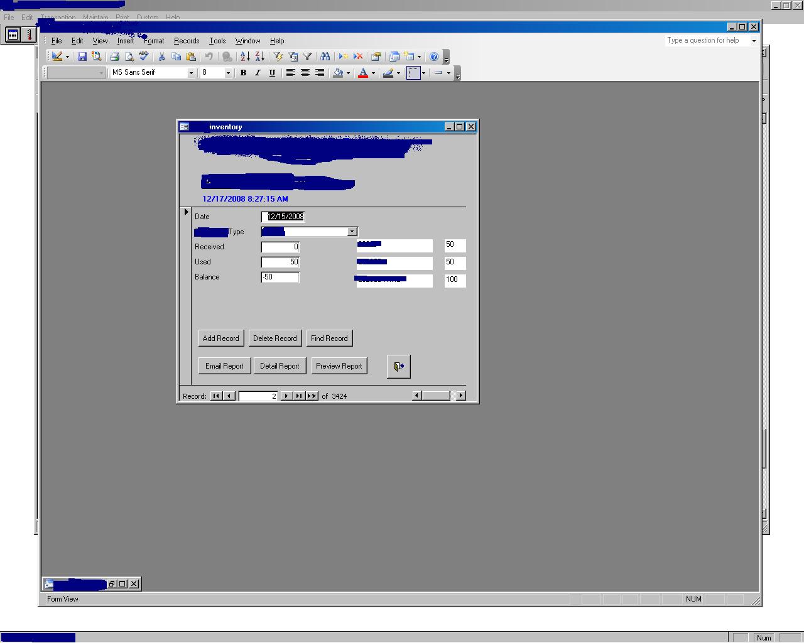Toggle Underline formatting
The width and height of the screenshot is (804, 643).
coord(272,73)
